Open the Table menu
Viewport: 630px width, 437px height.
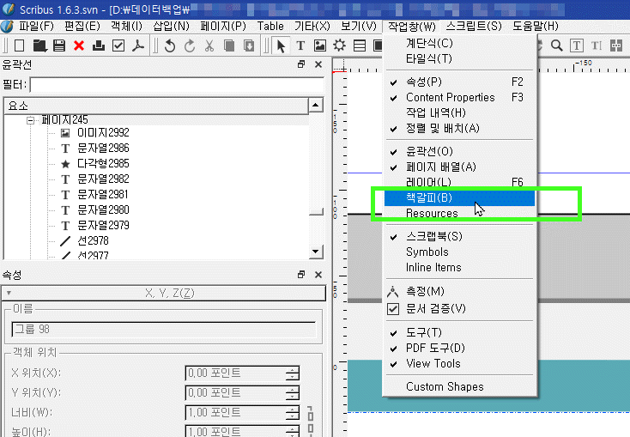pyautogui.click(x=270, y=26)
